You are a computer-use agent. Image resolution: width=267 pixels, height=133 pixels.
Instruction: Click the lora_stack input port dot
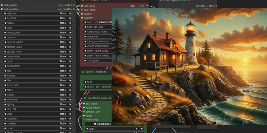pyautogui.click(x=82, y=6)
